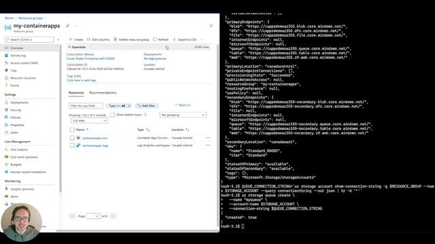Focus the sidebar Search box
Screen dimensions: 435x244
coord(29,39)
